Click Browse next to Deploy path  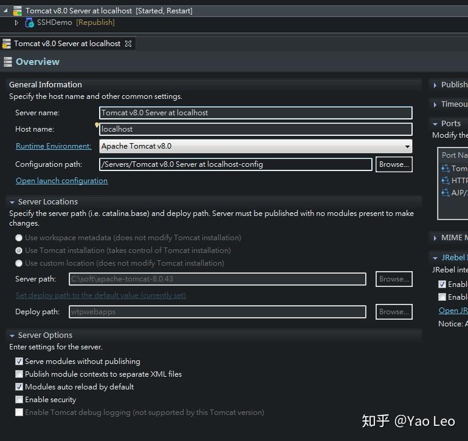tap(394, 312)
